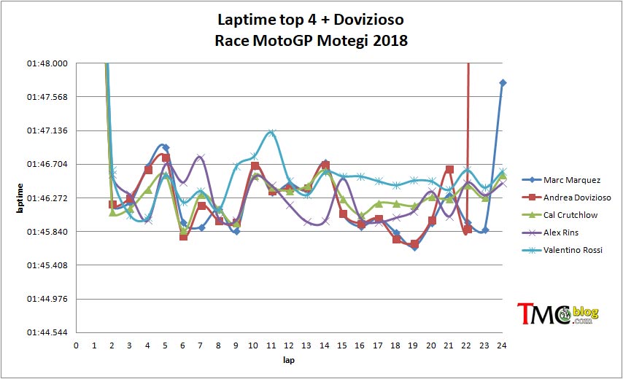Click Rins' purple data point at lap 20
This screenshot has height=379, width=623.
(x=432, y=192)
